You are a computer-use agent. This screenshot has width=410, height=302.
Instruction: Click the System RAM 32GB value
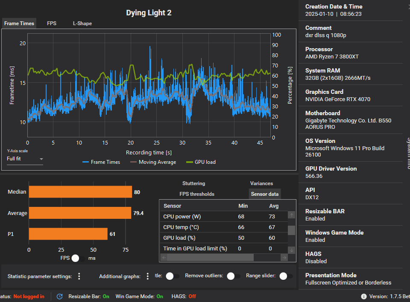click(338, 78)
